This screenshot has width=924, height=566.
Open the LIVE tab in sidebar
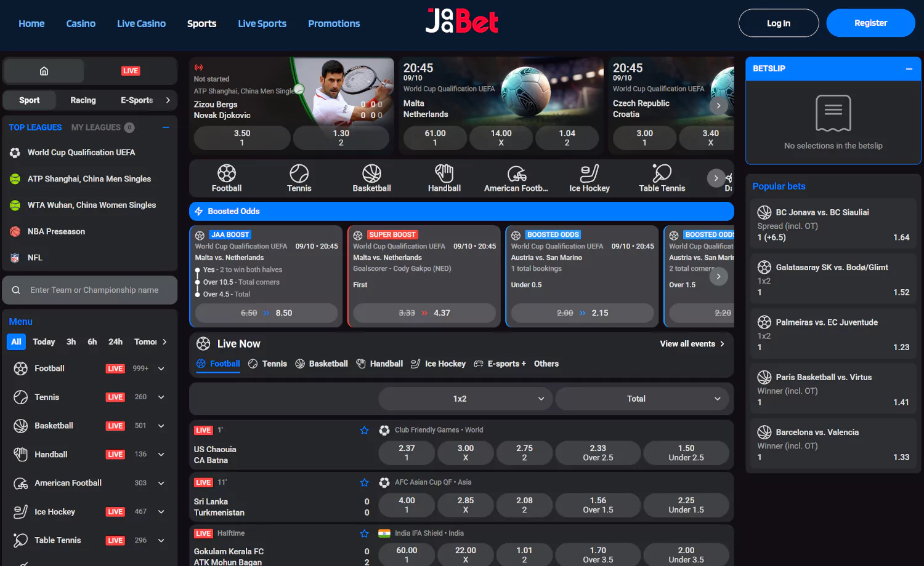click(x=131, y=71)
